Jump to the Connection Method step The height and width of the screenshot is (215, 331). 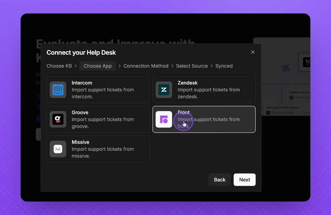tap(146, 66)
